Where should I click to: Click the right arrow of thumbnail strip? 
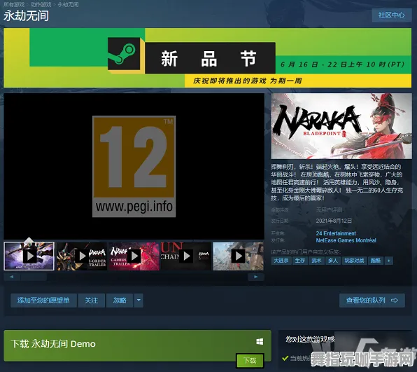click(256, 277)
